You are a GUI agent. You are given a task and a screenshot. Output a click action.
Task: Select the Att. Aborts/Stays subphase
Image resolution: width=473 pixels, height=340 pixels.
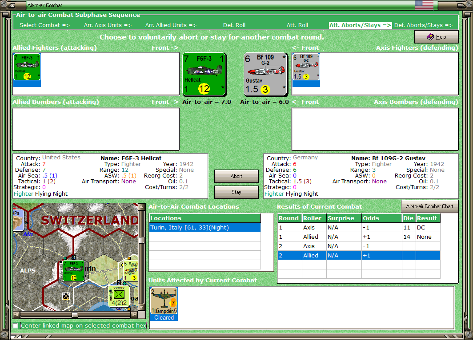(x=360, y=25)
